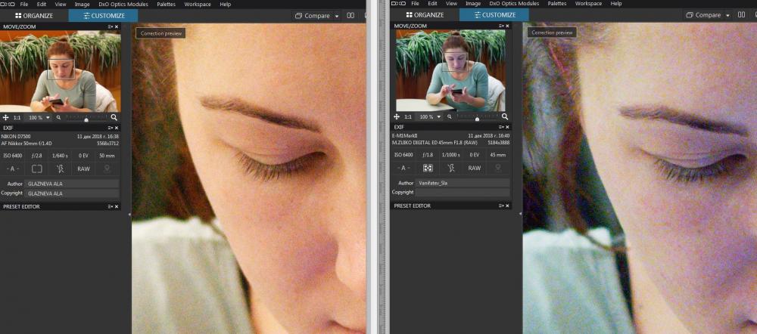The image size is (757, 334).
Task: Expand Compare dropdown arrow in left window
Action: tap(337, 16)
